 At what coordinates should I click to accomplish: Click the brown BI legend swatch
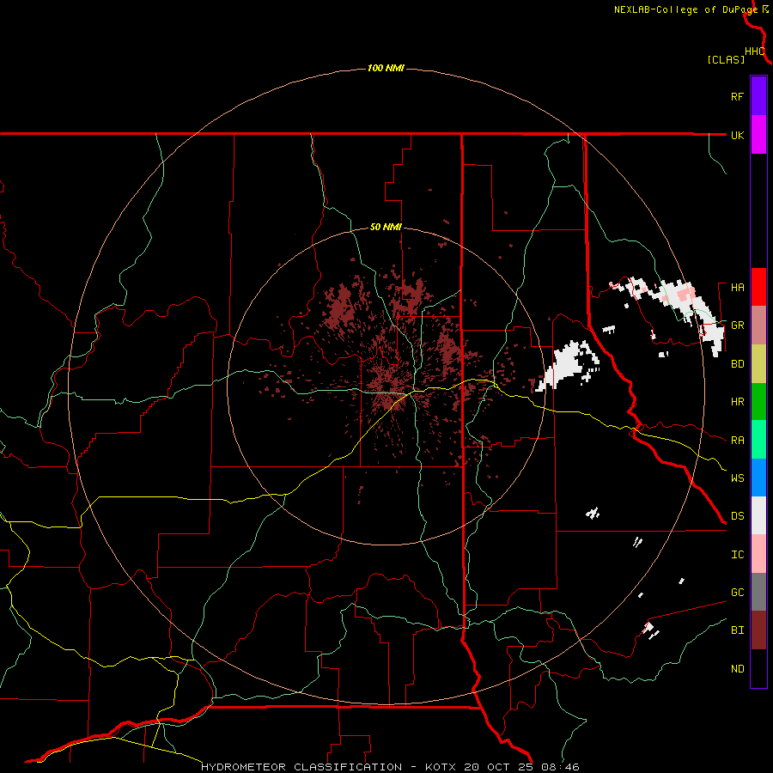758,630
